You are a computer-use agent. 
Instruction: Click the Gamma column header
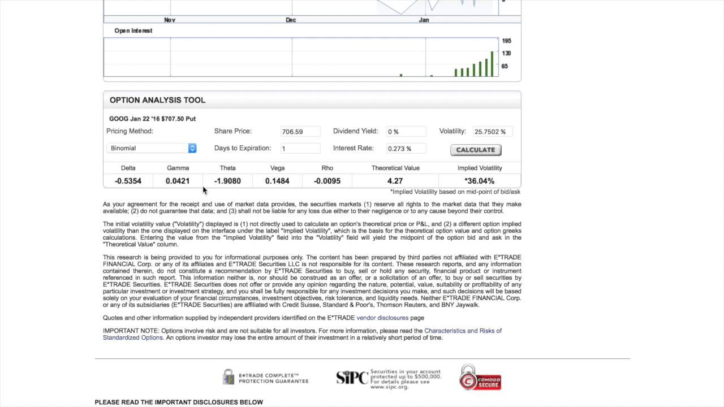click(178, 168)
